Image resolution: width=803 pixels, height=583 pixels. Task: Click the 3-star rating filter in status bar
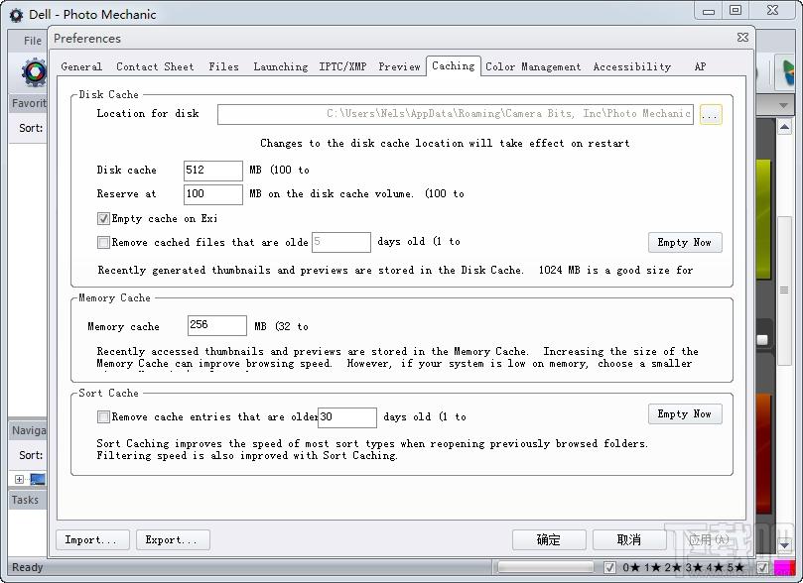(695, 567)
